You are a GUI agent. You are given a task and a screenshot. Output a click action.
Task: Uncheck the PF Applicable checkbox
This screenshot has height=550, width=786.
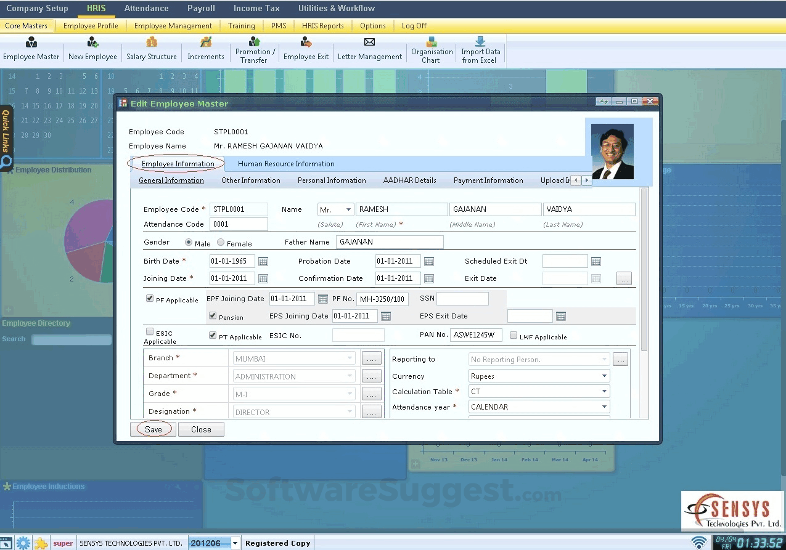click(x=150, y=299)
